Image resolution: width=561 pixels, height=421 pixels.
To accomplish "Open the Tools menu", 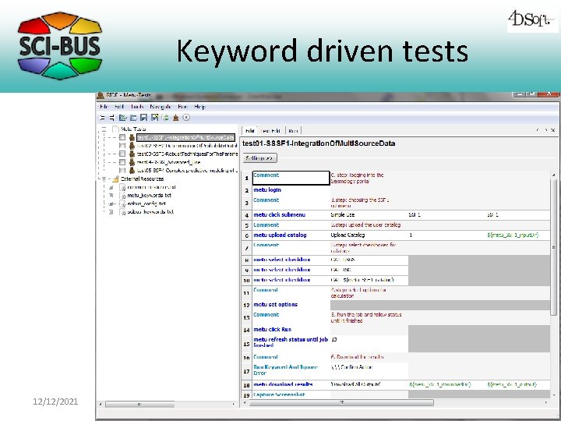I will click(137, 107).
